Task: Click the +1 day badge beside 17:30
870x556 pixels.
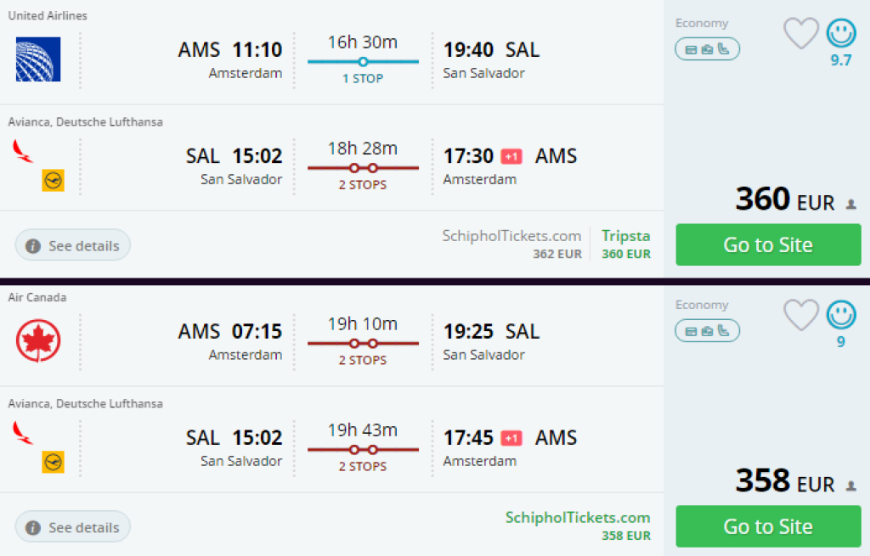Action: tap(511, 157)
